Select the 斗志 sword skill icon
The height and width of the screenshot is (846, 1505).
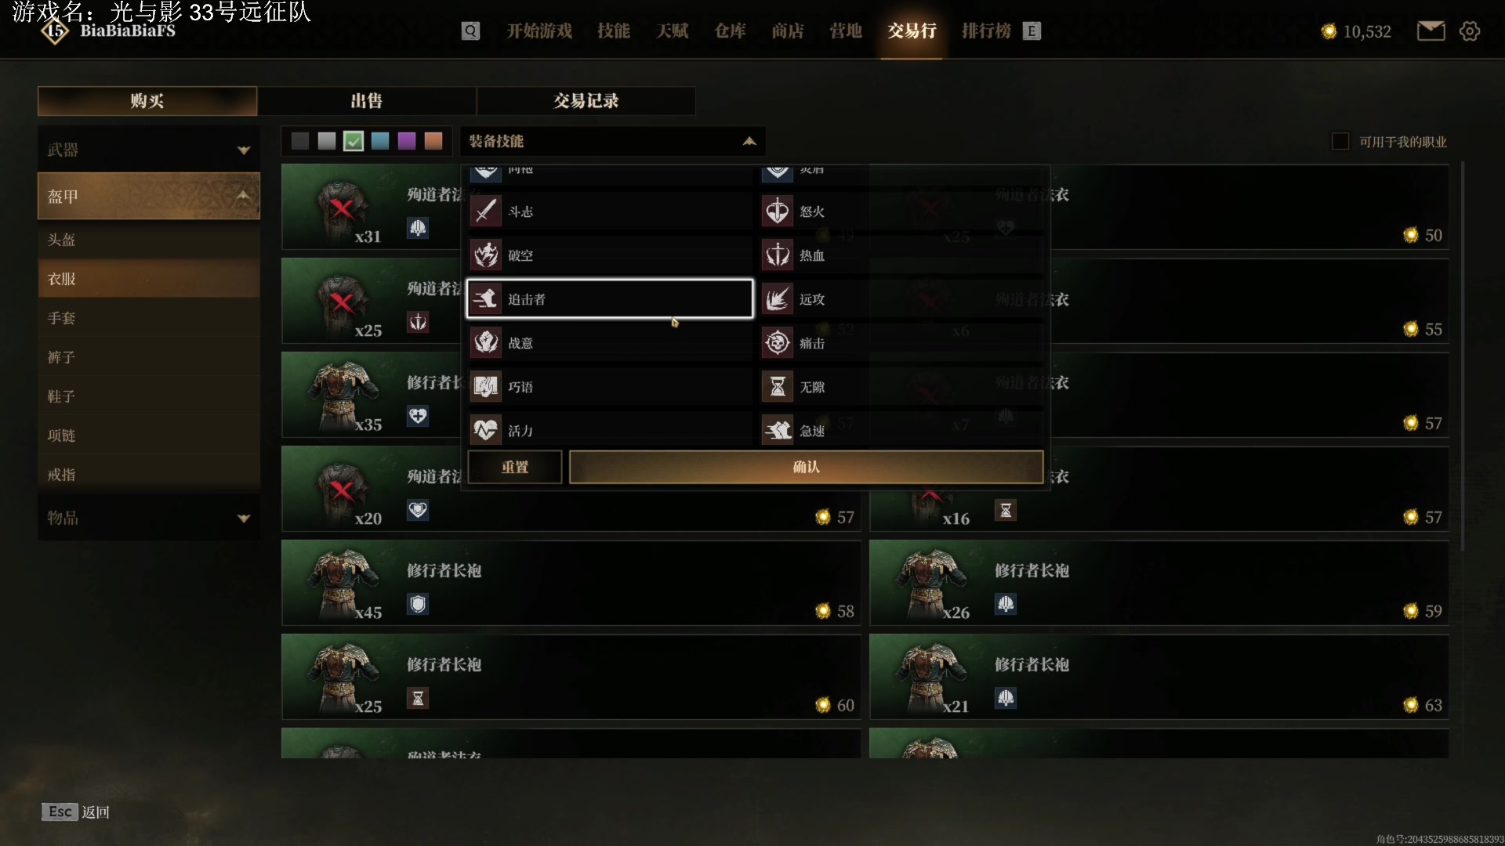486,211
